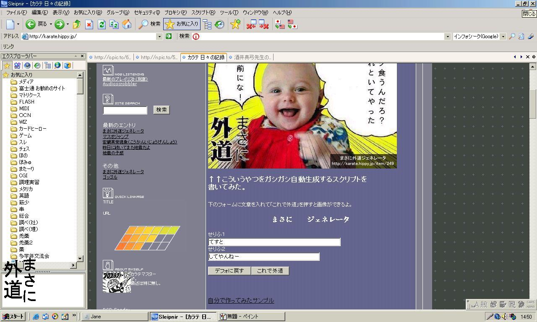Open the forward button history dropdown arrow
Viewport: 537px width, 322px height.
[68, 24]
